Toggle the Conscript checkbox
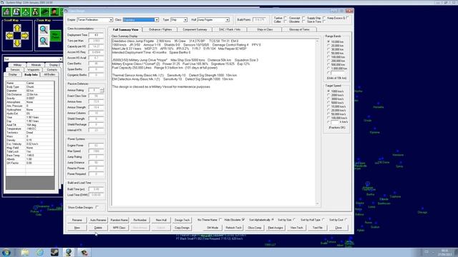The image size is (458, 257). [303, 18]
